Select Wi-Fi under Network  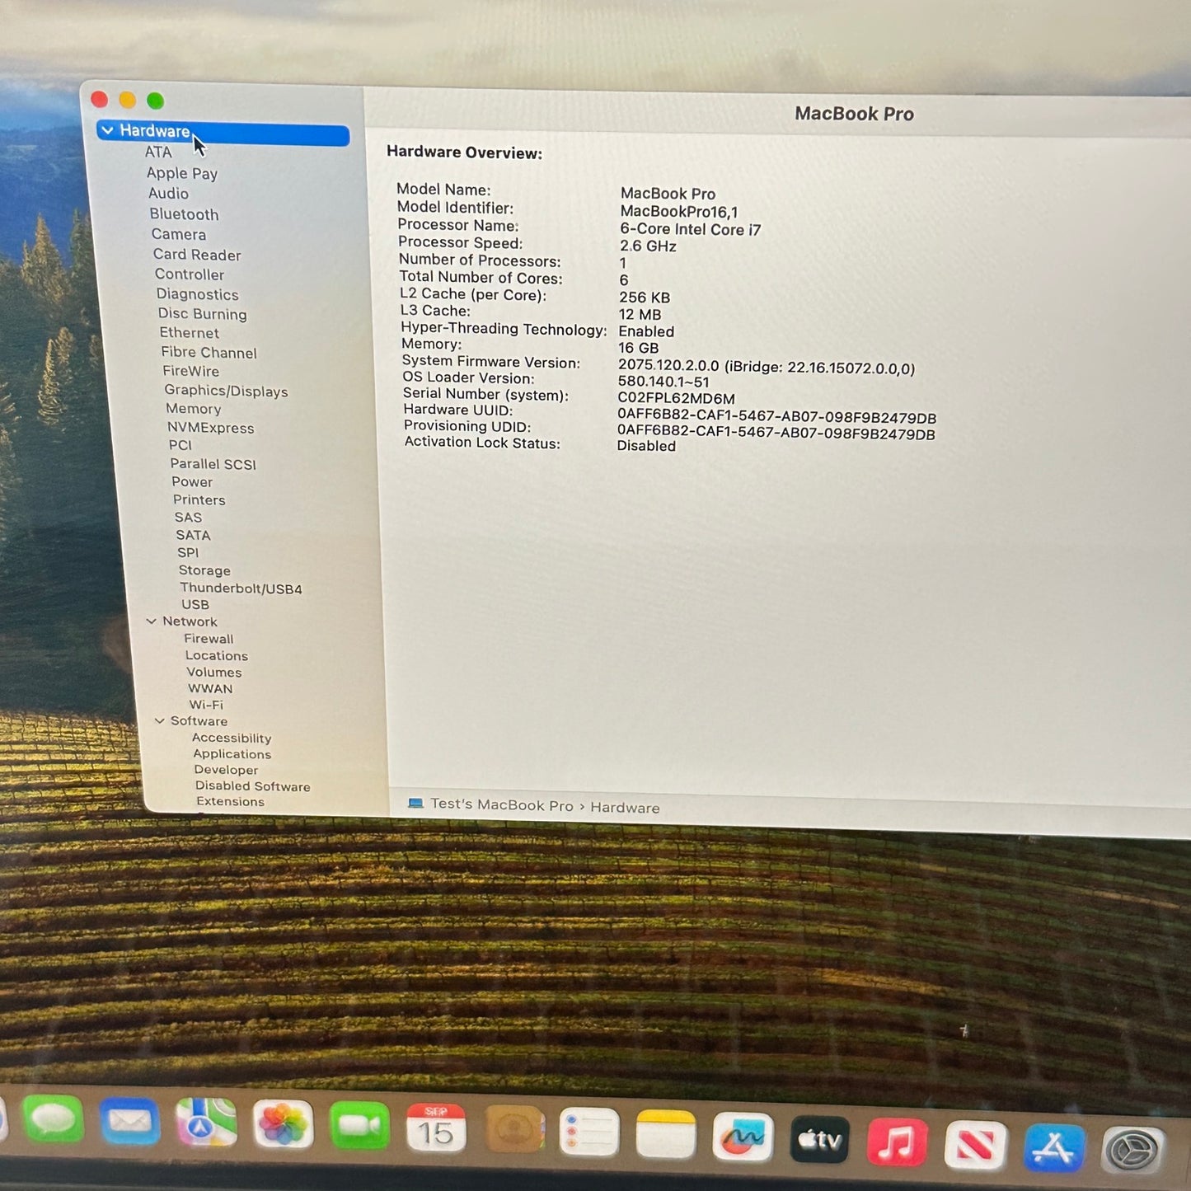pos(206,705)
